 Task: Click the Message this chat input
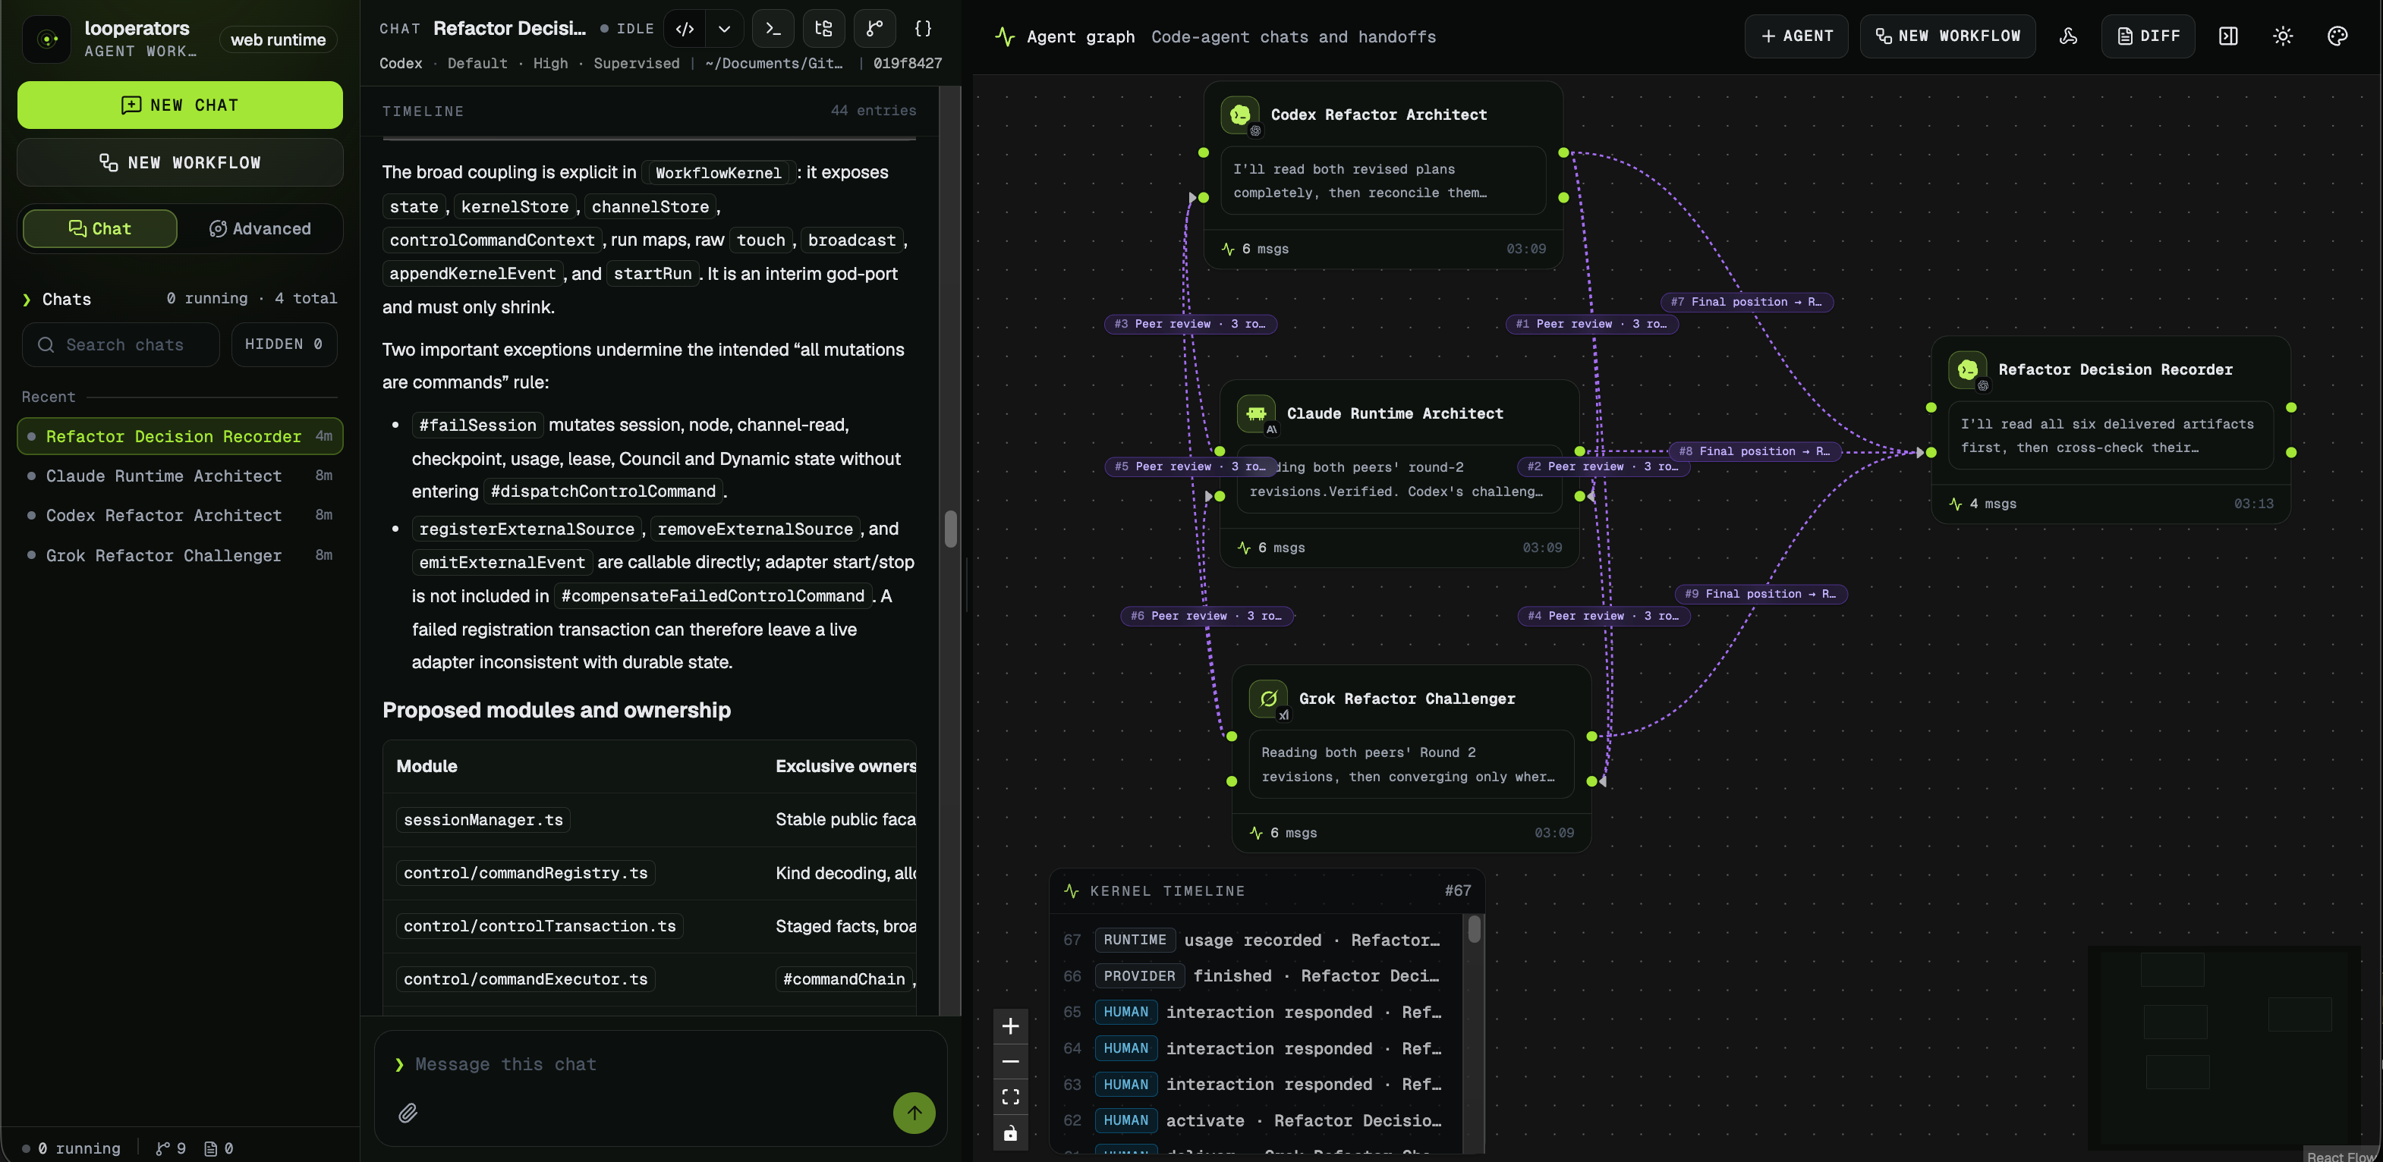coord(662,1064)
